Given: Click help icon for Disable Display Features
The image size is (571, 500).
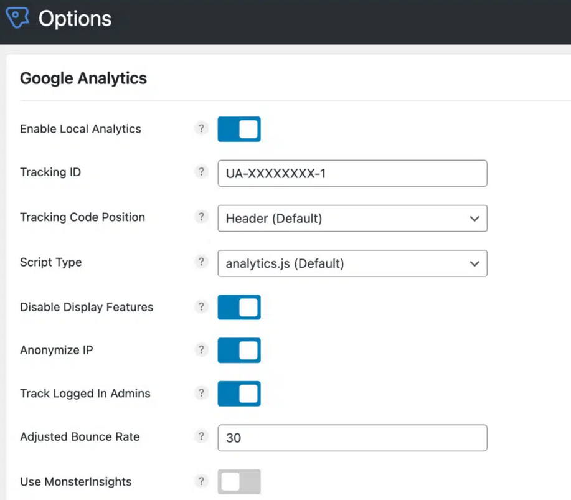Looking at the screenshot, I should coord(201,307).
